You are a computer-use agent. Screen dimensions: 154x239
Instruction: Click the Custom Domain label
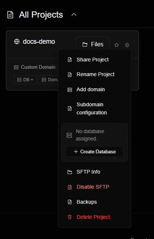pos(39,67)
